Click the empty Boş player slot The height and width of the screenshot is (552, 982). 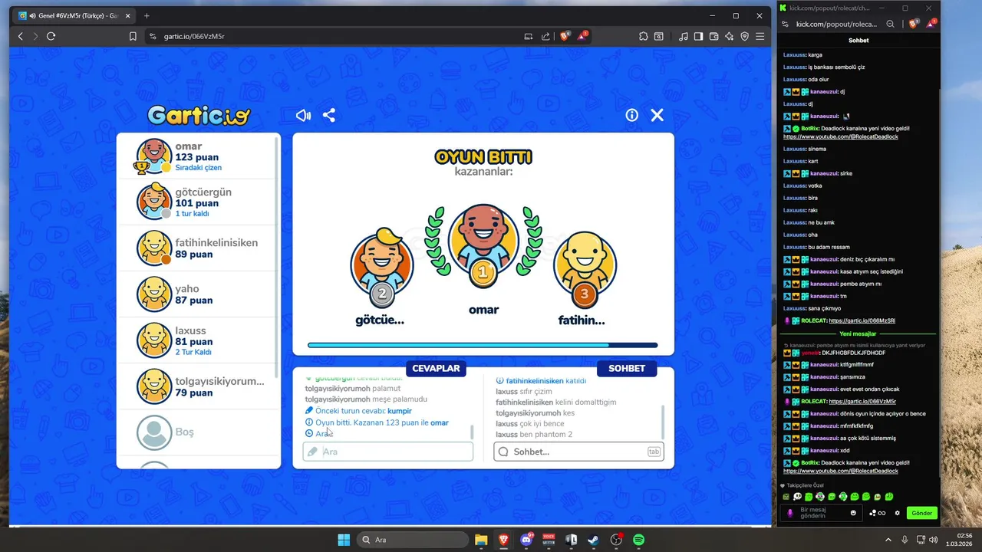[198, 432]
